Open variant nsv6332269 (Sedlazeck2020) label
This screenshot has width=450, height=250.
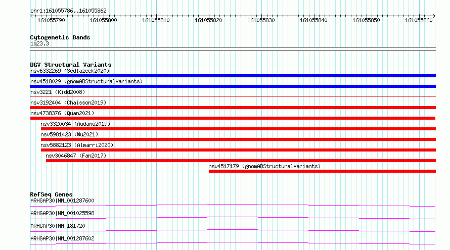point(70,71)
